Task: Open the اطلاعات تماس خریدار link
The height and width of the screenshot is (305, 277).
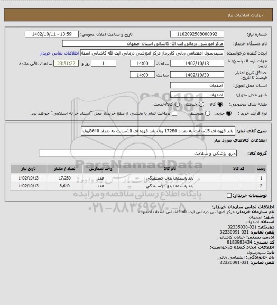Action: [x=59, y=53]
